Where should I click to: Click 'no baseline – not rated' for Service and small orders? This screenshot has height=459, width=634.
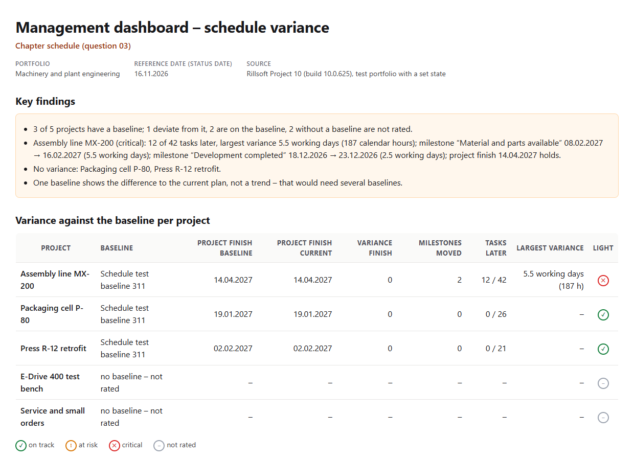coord(131,417)
